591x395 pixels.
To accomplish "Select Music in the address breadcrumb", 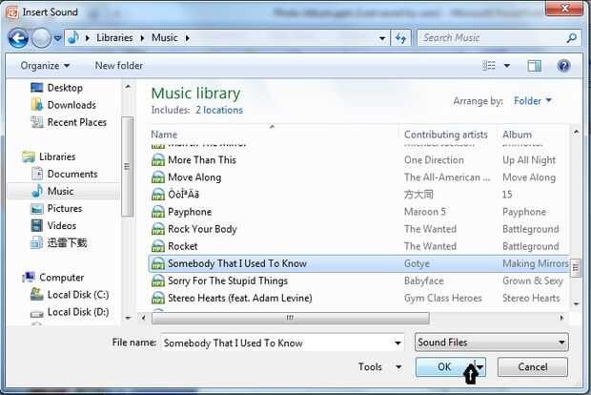I will point(164,38).
